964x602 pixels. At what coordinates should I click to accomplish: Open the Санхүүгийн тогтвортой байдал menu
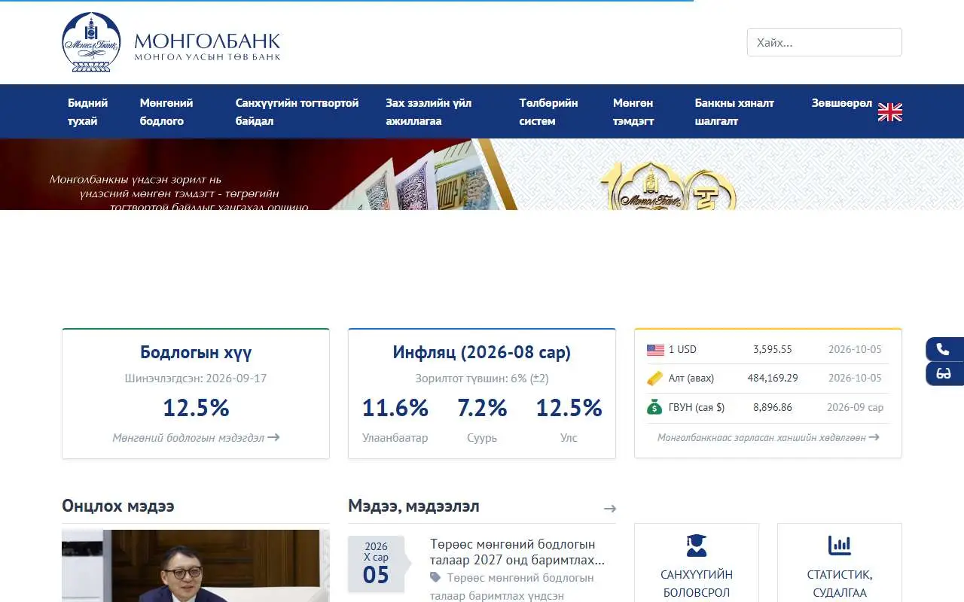click(x=297, y=112)
